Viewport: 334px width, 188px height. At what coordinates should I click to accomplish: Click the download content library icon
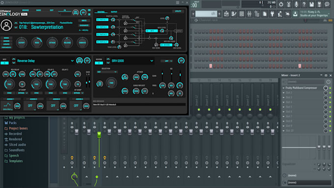coord(295,14)
